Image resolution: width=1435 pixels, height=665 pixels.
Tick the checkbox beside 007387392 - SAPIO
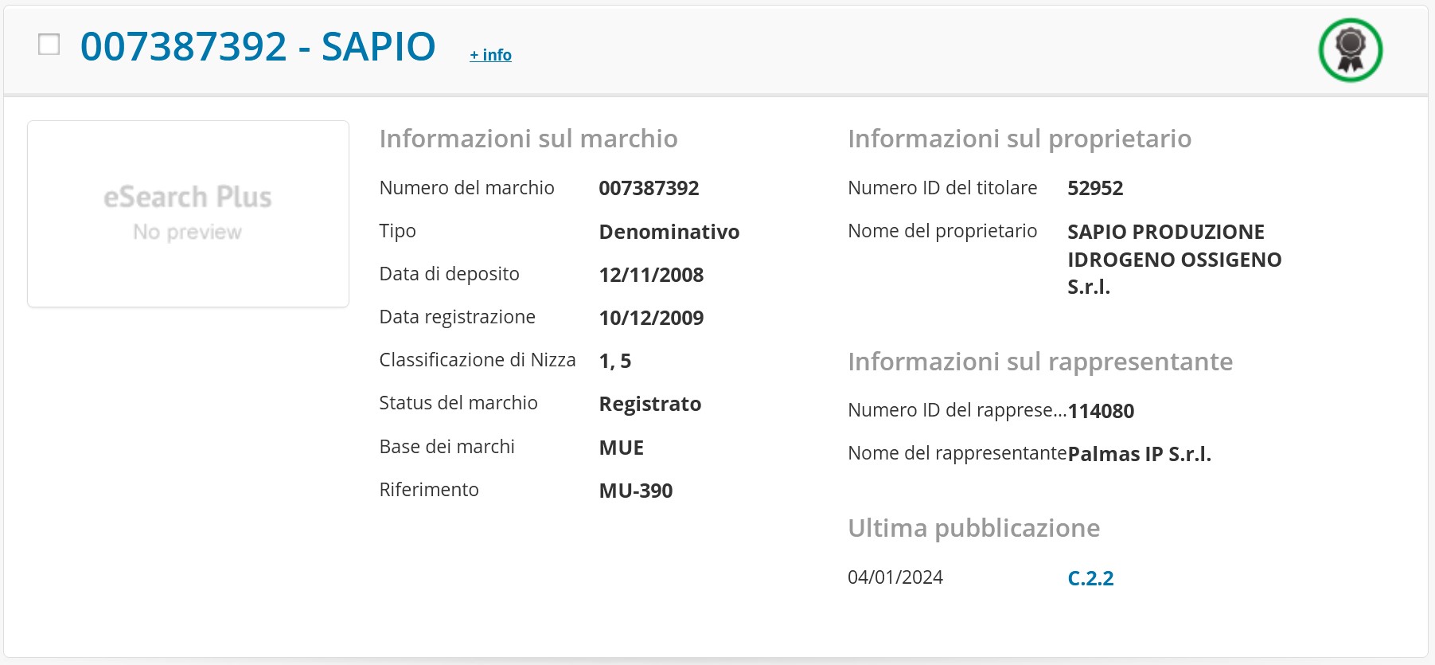point(49,45)
